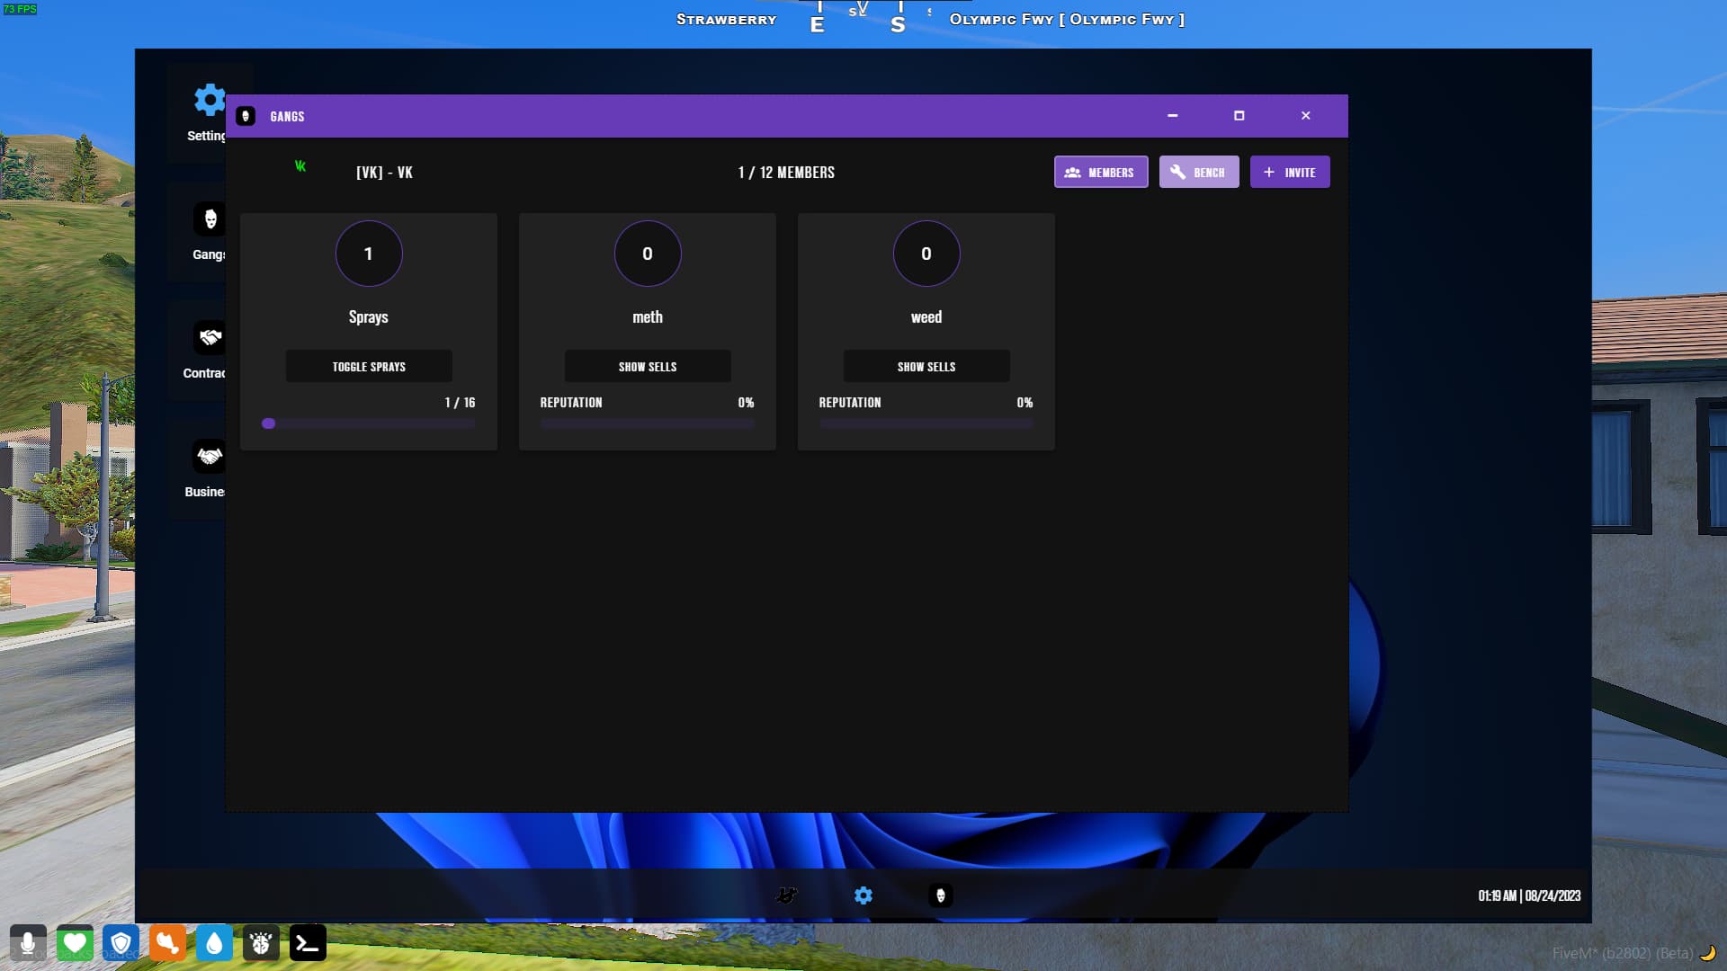Open the Settings desktop gear icon
This screenshot has width=1727, height=971.
[210, 100]
